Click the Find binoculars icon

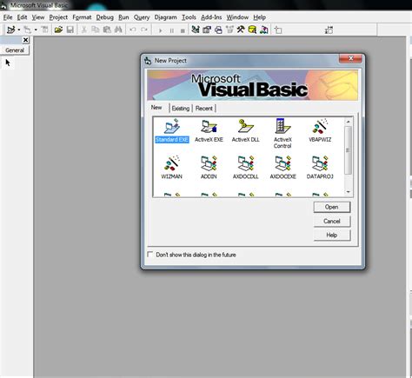point(118,30)
